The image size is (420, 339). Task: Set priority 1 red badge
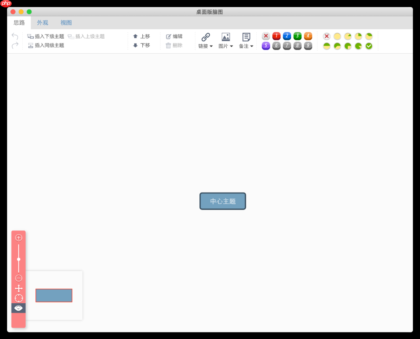276,36
